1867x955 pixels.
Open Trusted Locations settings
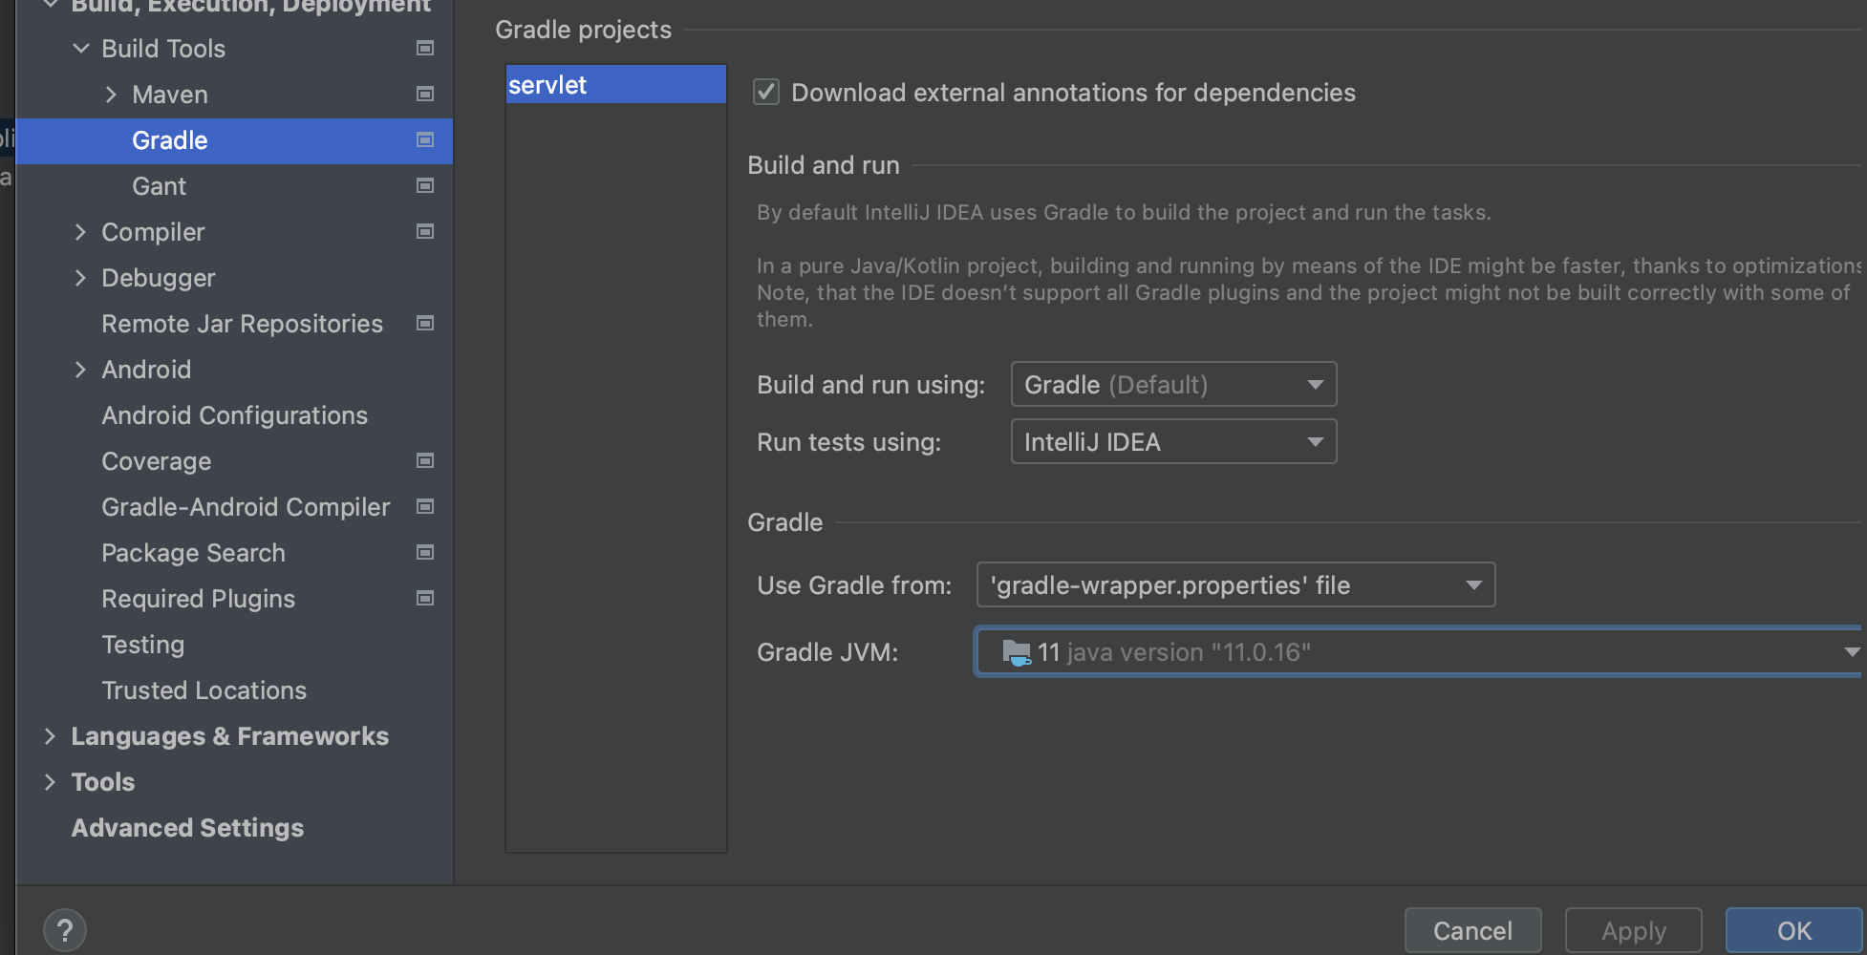(204, 690)
